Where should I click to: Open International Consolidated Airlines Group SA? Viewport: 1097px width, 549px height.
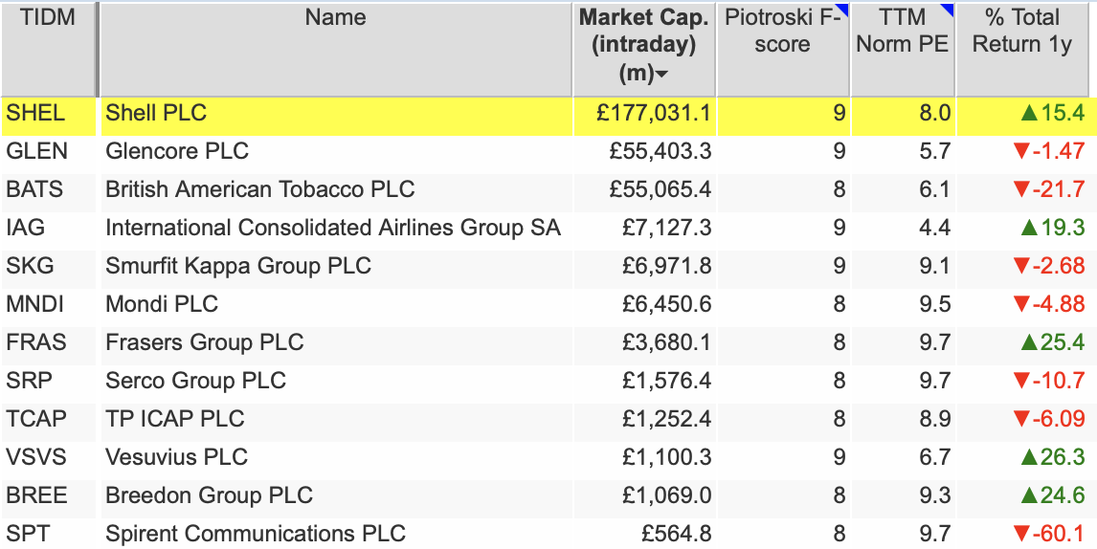333,228
